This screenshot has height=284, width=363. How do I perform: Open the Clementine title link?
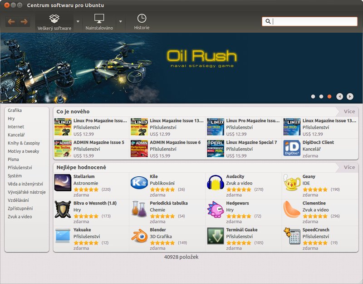pyautogui.click(x=314, y=203)
